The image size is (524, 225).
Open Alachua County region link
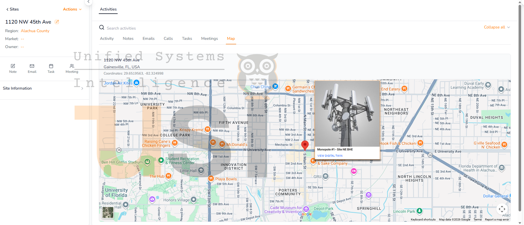[x=35, y=31]
